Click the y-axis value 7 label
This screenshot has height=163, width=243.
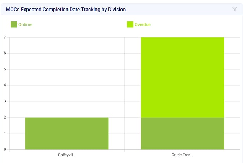[5, 37]
